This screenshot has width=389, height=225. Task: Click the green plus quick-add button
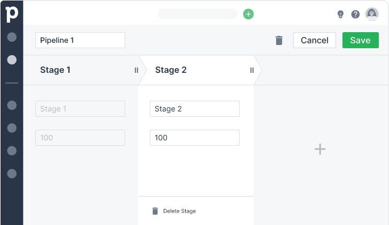[x=248, y=14]
